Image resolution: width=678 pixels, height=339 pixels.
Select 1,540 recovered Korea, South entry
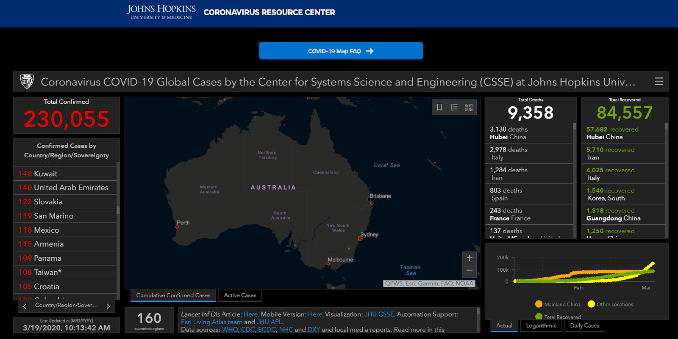[x=623, y=194]
